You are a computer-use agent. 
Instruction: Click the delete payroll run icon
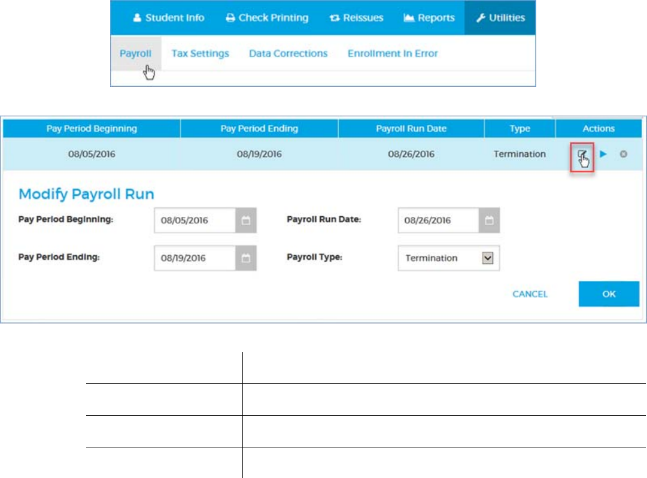tap(624, 154)
